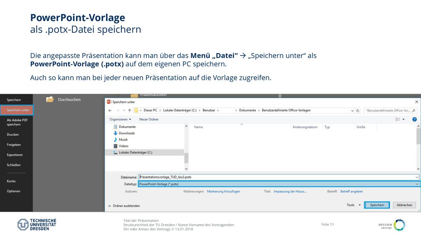Click the Durchsuchen label
The width and height of the screenshot is (421, 237).
click(x=69, y=100)
